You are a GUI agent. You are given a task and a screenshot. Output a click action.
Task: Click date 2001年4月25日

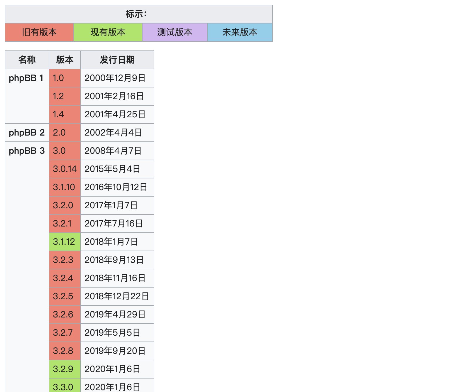click(x=117, y=114)
